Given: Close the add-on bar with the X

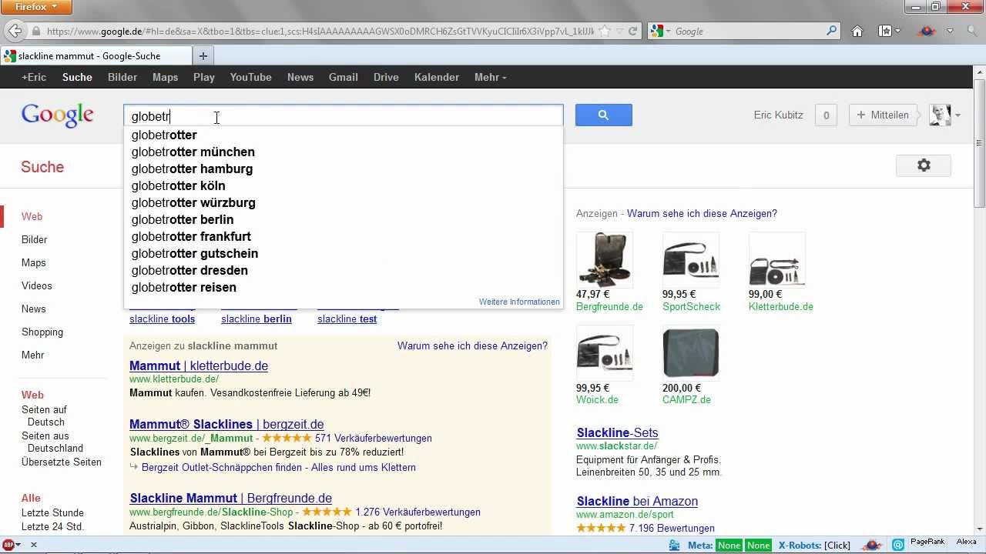Looking at the screenshot, I should (34, 545).
